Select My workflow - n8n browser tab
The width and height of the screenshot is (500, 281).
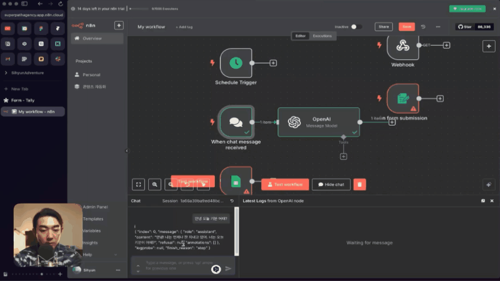tap(33, 112)
